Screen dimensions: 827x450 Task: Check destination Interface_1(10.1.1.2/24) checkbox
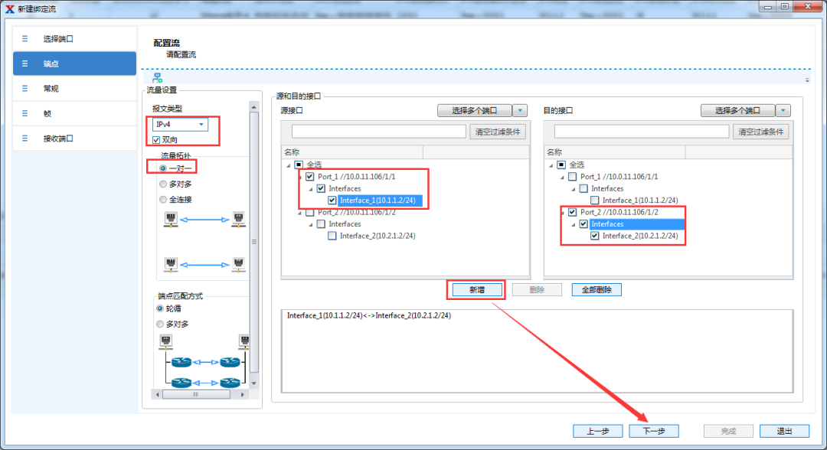[595, 201]
